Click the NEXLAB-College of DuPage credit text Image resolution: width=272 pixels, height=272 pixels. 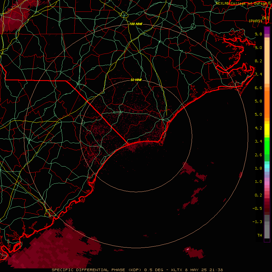click(241, 3)
